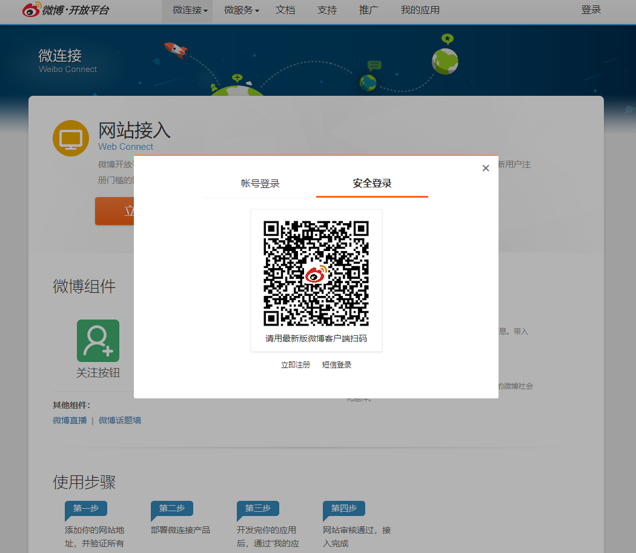636x553 pixels.
Task: Close the login dialog
Action: pyautogui.click(x=486, y=168)
